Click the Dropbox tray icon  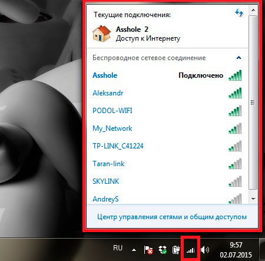pos(163,250)
